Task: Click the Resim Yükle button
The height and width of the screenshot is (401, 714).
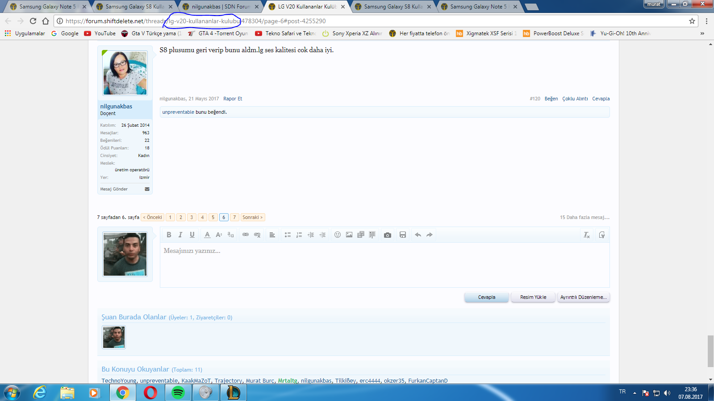Action: 533,297
